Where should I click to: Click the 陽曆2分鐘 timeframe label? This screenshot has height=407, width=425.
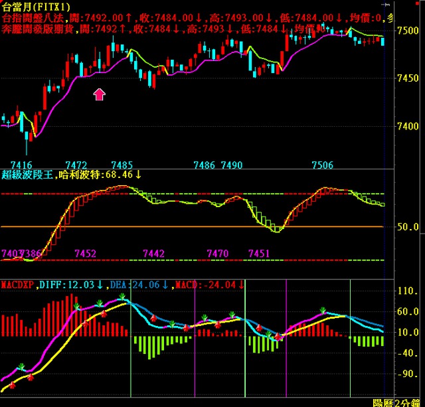[x=396, y=403]
